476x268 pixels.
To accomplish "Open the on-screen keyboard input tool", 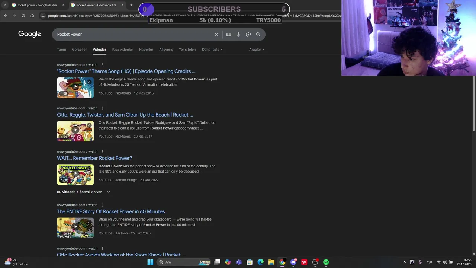I will (229, 34).
